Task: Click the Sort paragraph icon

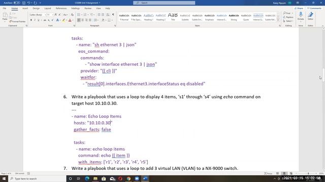Action: pyautogui.click(x=108, y=15)
